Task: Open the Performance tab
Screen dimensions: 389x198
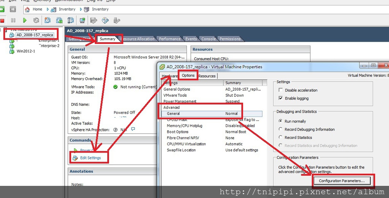Action: (170, 39)
